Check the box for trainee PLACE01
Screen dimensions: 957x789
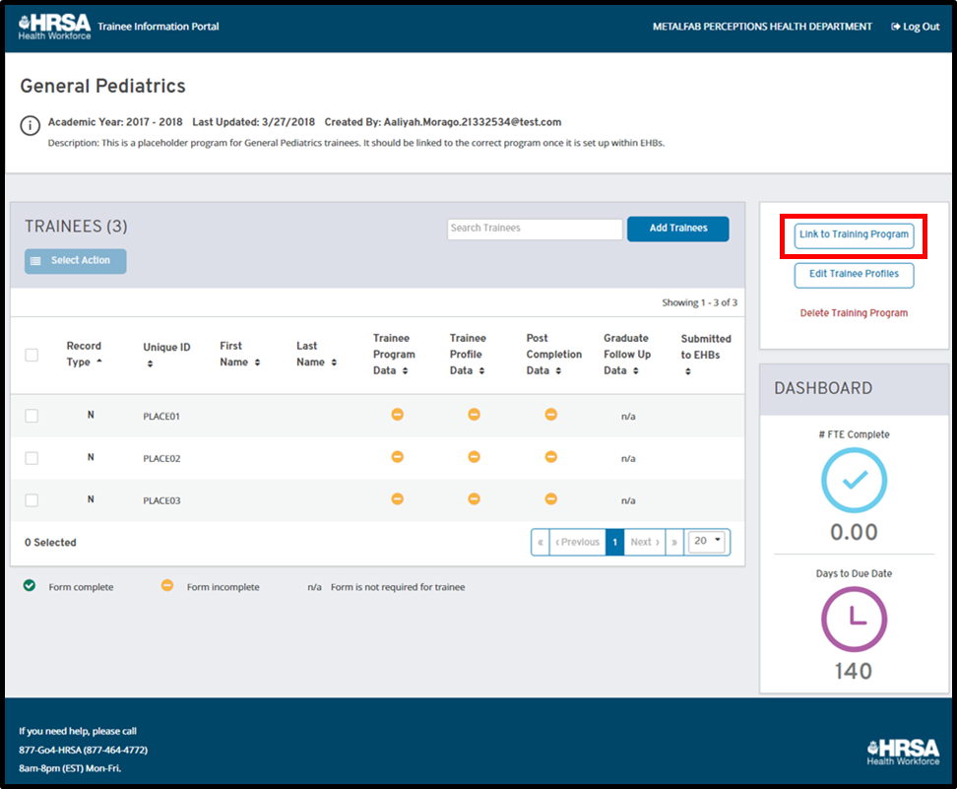[32, 416]
